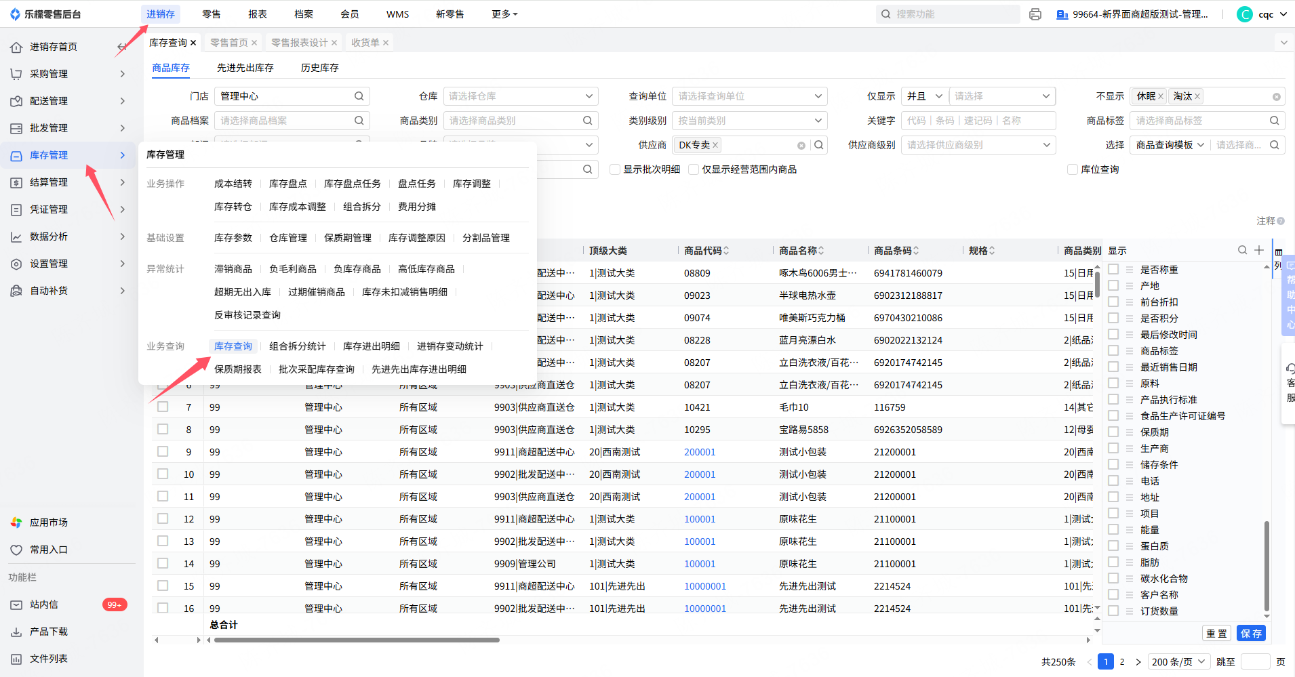
Task: Open the 更多 menu in top navigation
Action: click(x=504, y=14)
